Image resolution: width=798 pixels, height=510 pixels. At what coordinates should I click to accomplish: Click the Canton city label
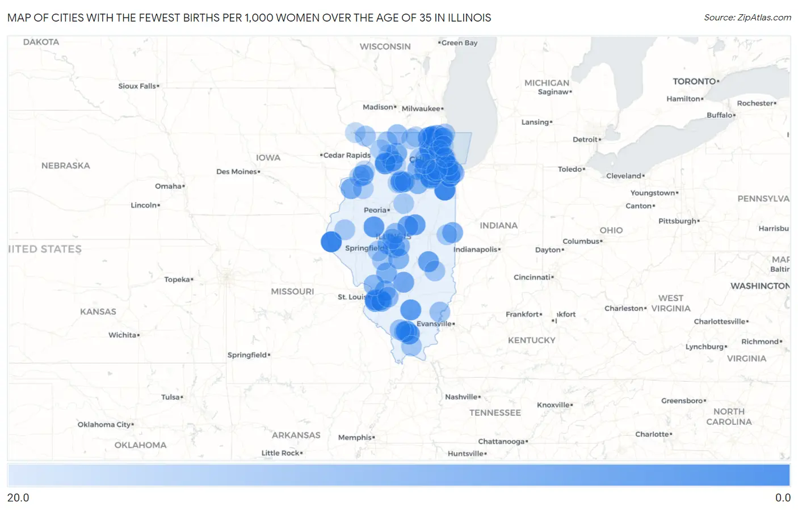[639, 206]
